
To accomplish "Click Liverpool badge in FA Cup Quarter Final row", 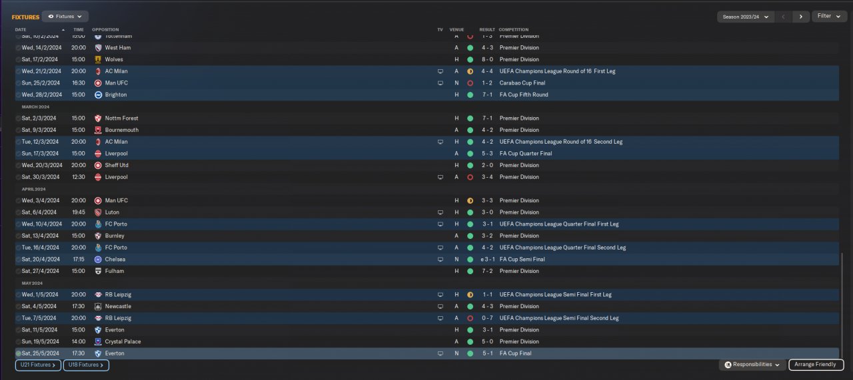I will (x=98, y=154).
